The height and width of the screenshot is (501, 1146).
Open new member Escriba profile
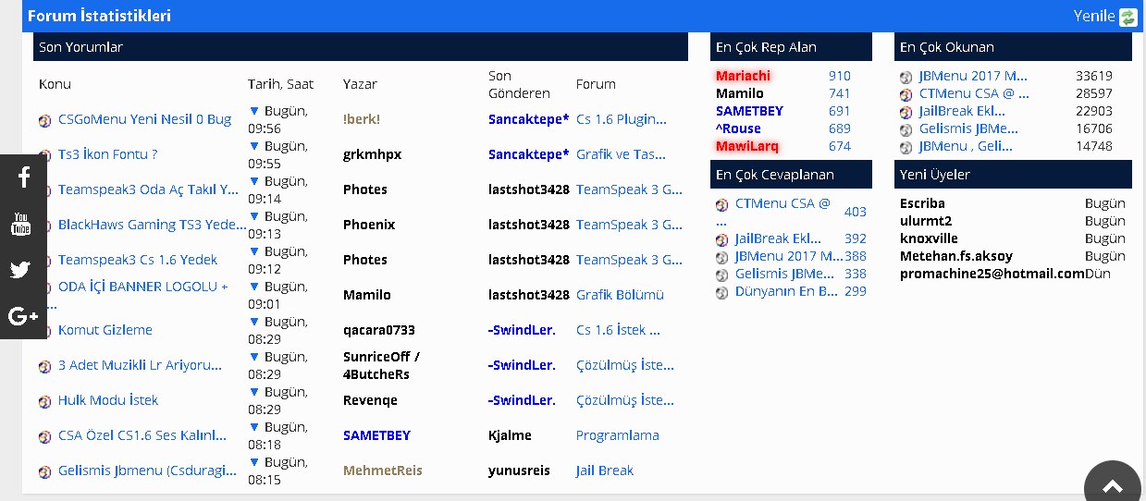tap(922, 203)
